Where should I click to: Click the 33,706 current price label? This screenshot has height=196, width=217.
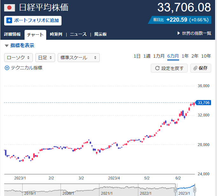coord(203,102)
